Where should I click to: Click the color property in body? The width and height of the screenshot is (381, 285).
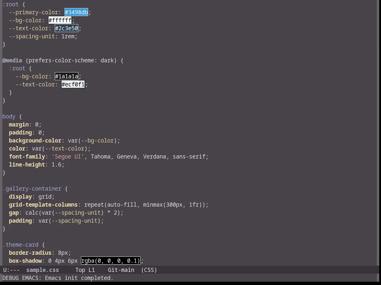click(x=17, y=148)
